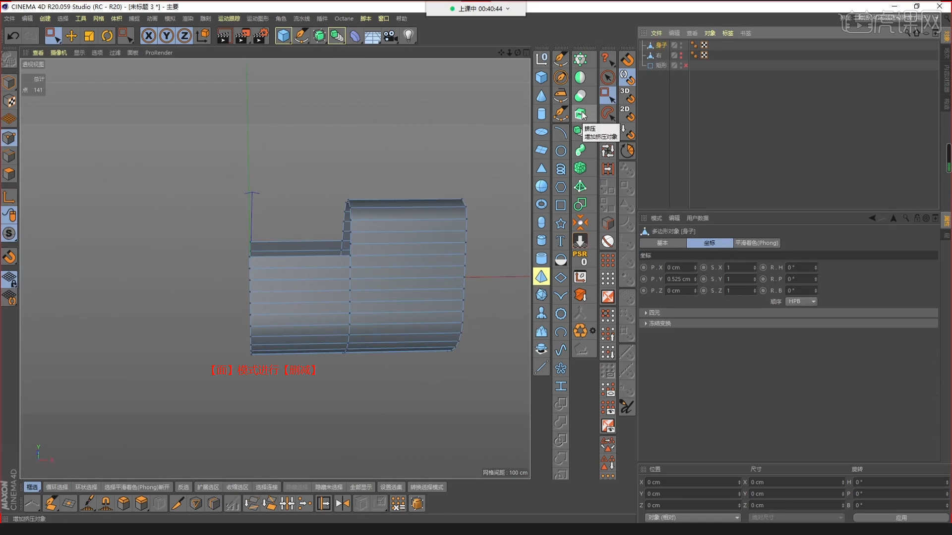Click the Extrude generator icon in palette
952x535 pixels.
pos(580,114)
